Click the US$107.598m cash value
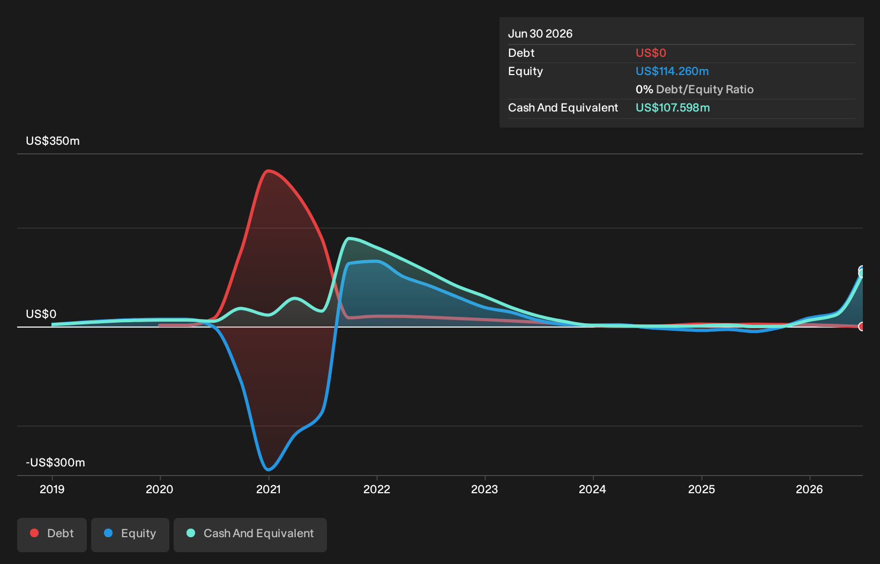Viewport: 880px width, 564px height. (x=673, y=108)
